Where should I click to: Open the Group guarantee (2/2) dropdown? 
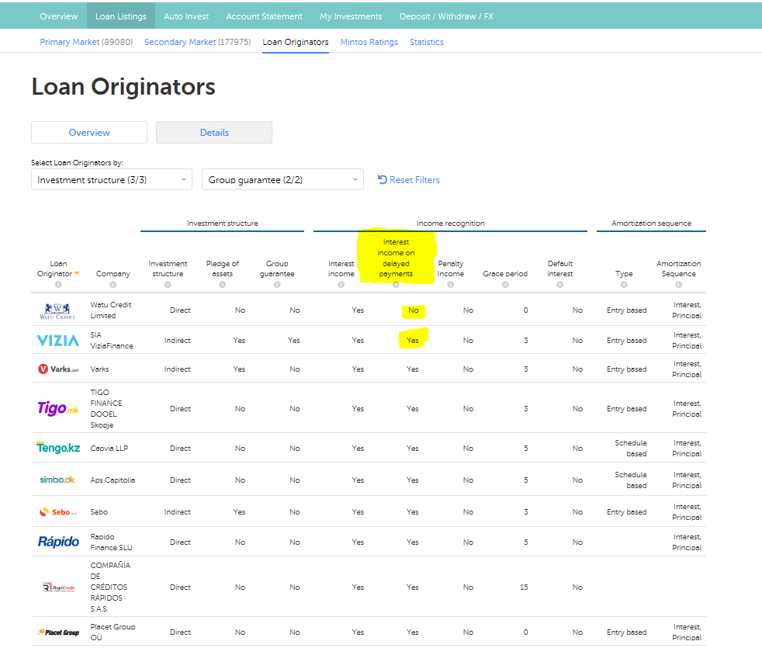(282, 180)
